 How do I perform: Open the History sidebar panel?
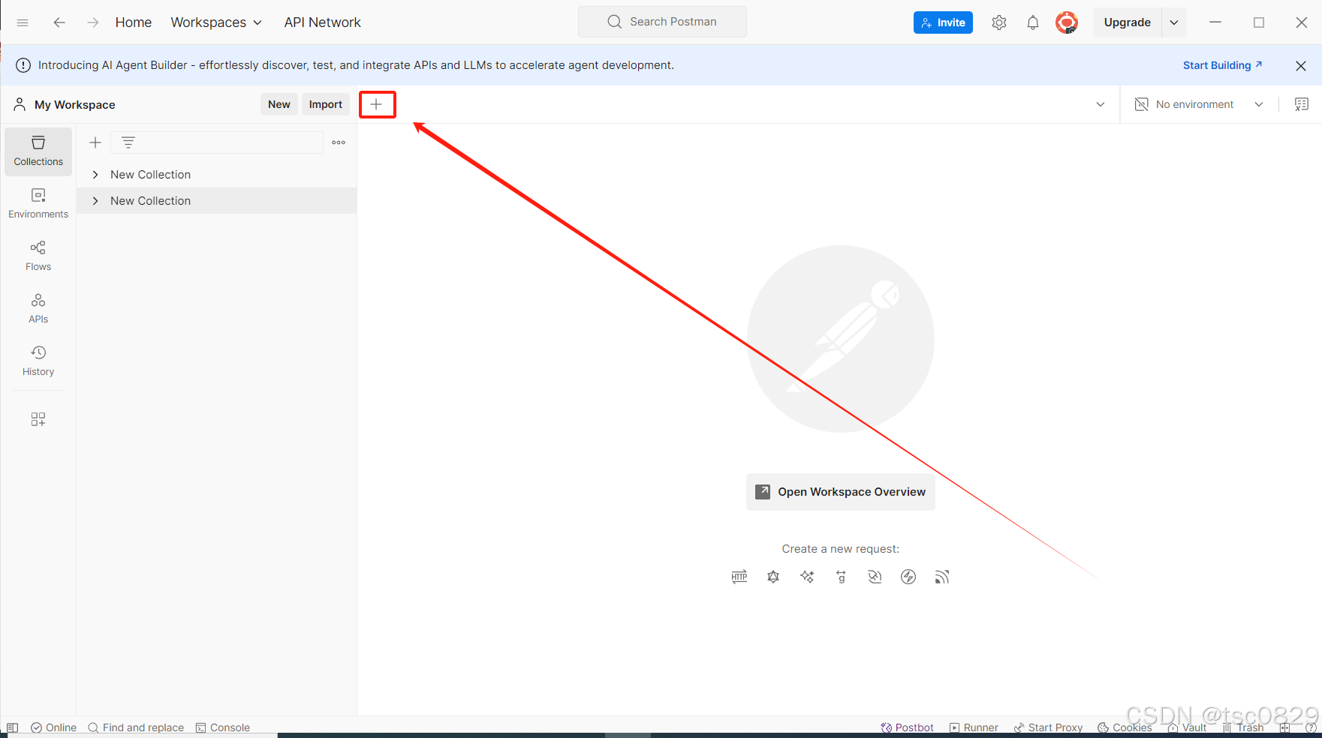(38, 361)
